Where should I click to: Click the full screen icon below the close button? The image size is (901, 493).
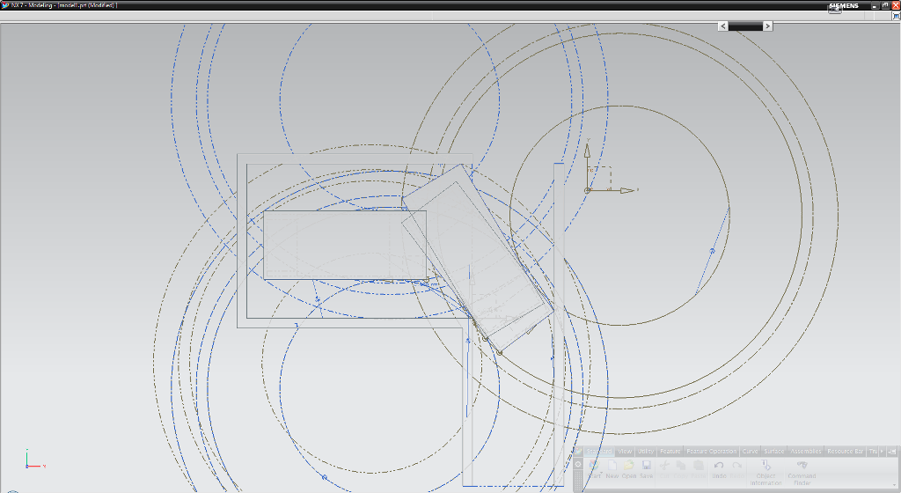click(897, 17)
